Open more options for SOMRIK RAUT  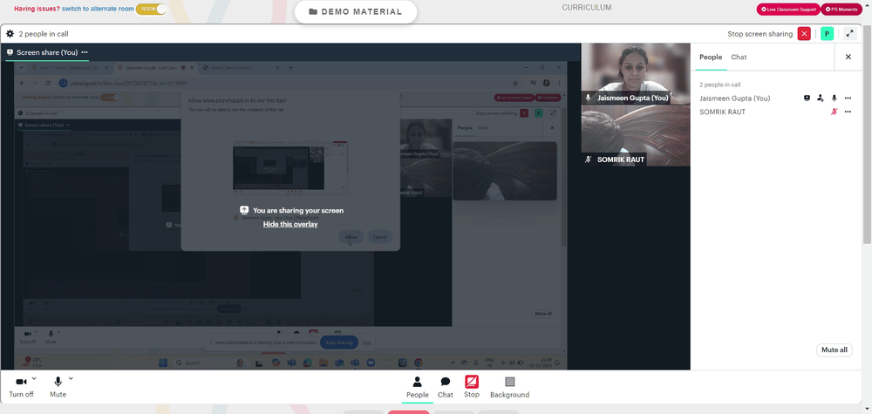(x=848, y=112)
